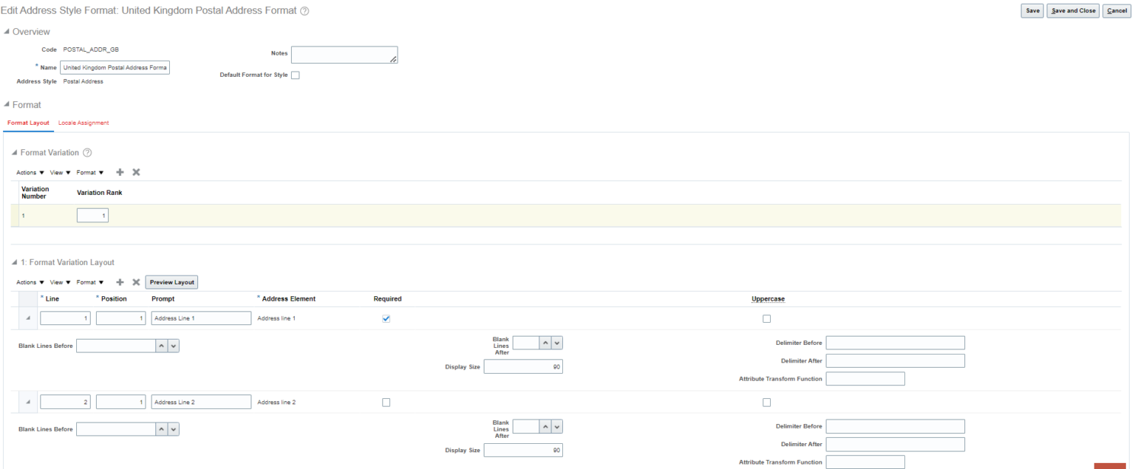Viewport: 1135px width, 469px height.
Task: Click Delimiter Before field for Address Line 2
Action: 896,426
